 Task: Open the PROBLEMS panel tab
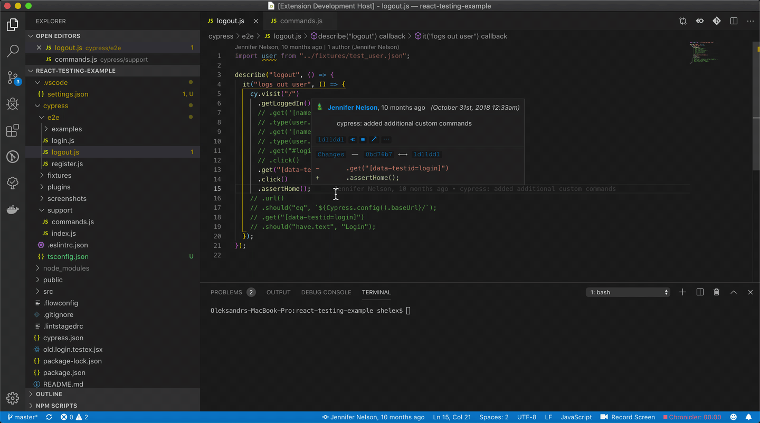(233, 292)
